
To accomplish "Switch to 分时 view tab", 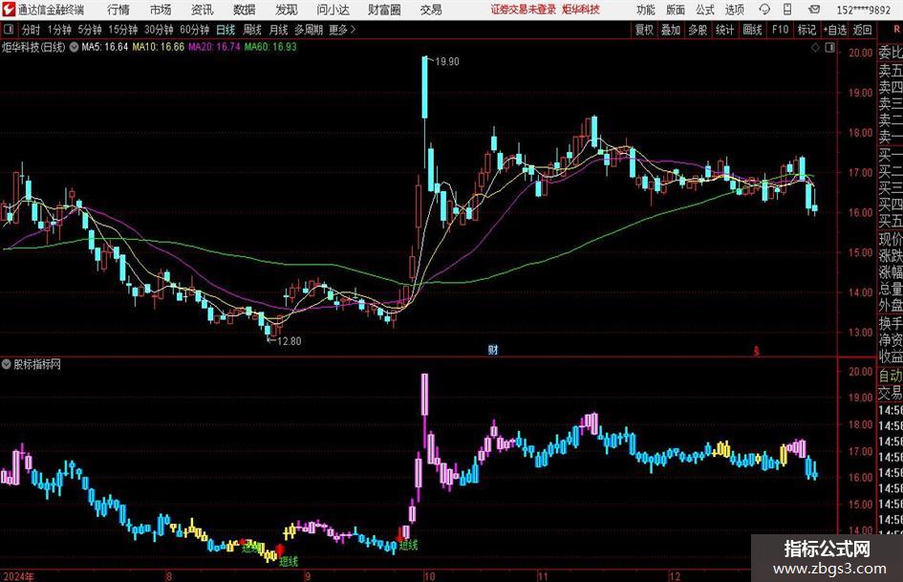I will click(31, 30).
